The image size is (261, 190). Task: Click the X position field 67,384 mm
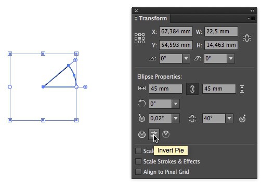176,31
